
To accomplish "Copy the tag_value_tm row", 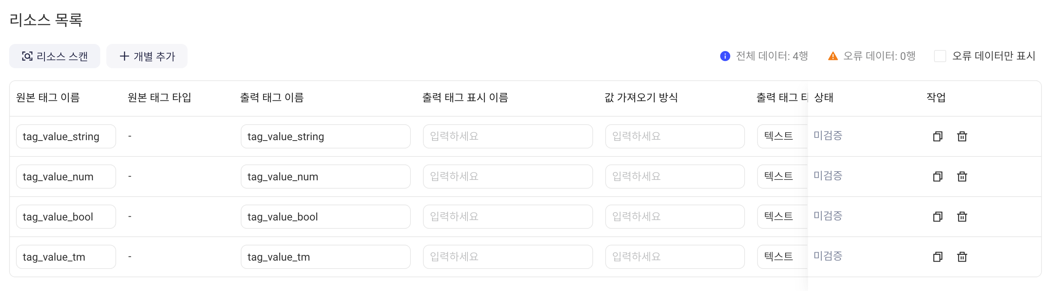I will [x=937, y=257].
